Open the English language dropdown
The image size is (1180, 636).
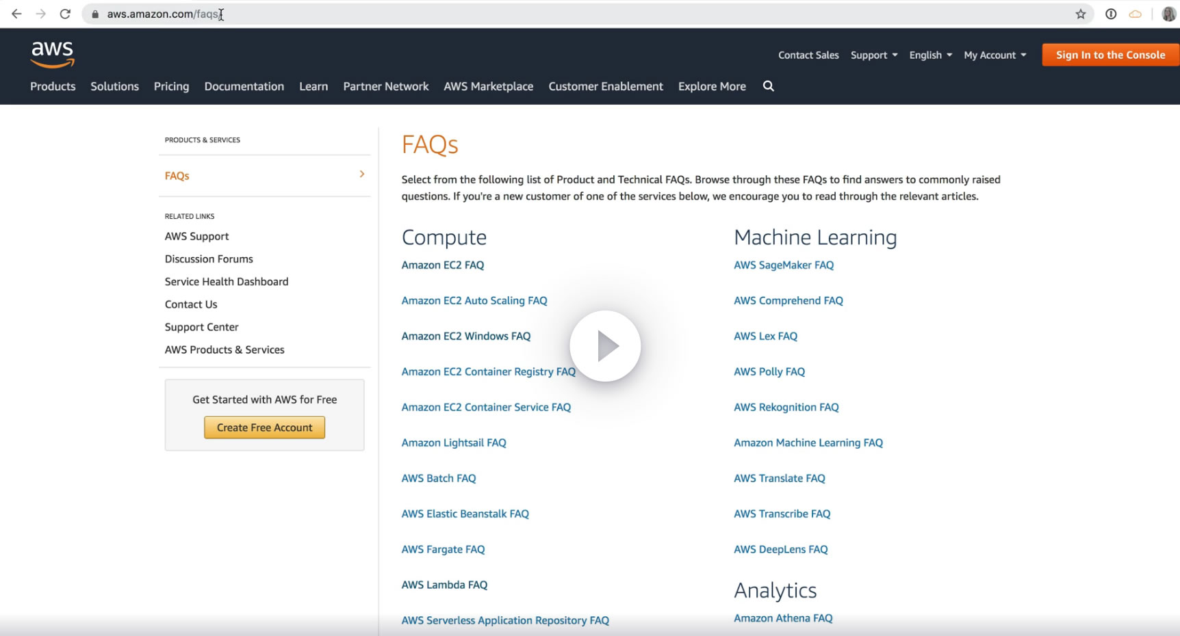coord(931,55)
